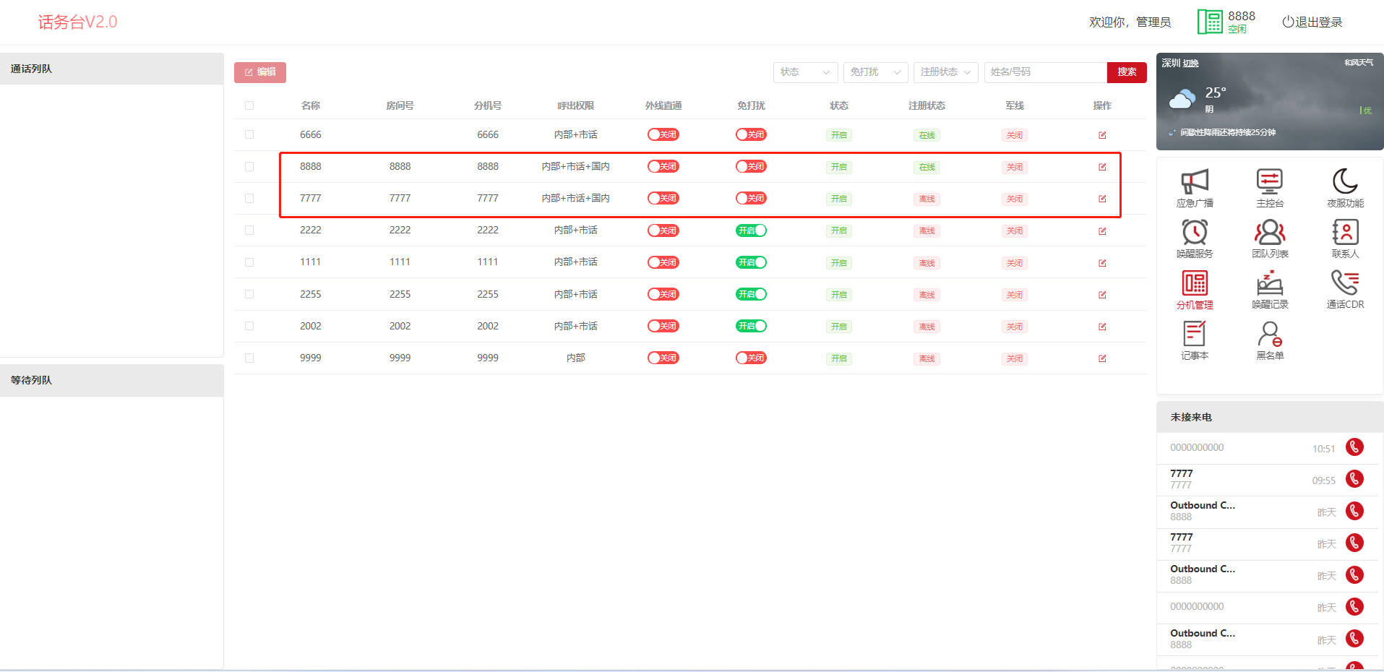Toggle 免打扰 switch for extension 2222
The image size is (1384, 672).
pos(751,231)
